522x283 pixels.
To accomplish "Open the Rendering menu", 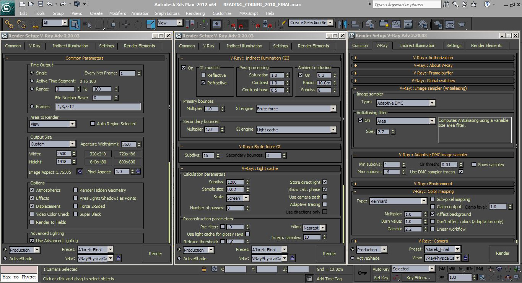I will tap(195, 13).
